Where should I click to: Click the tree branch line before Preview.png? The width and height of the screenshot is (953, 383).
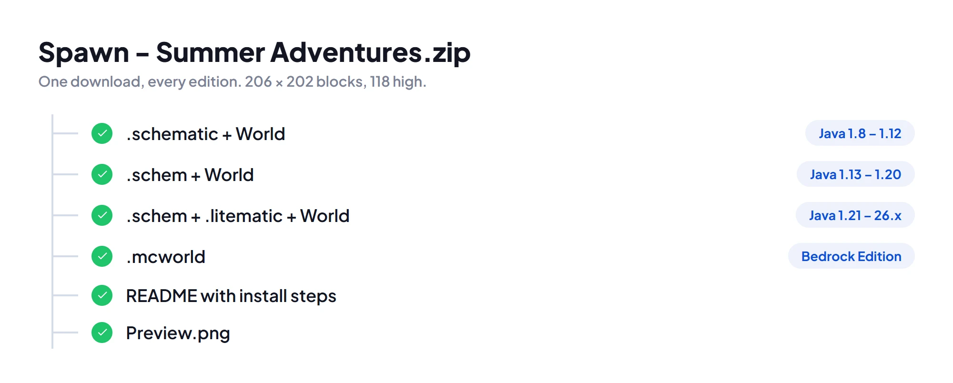click(x=65, y=333)
